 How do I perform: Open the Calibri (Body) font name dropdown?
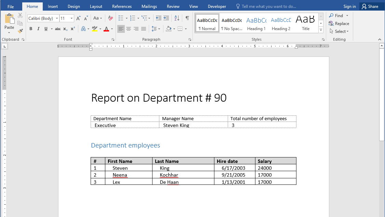(57, 18)
